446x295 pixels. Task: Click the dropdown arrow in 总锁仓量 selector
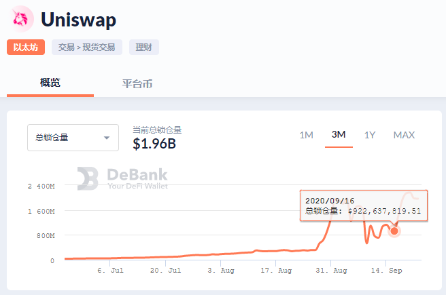coord(107,138)
